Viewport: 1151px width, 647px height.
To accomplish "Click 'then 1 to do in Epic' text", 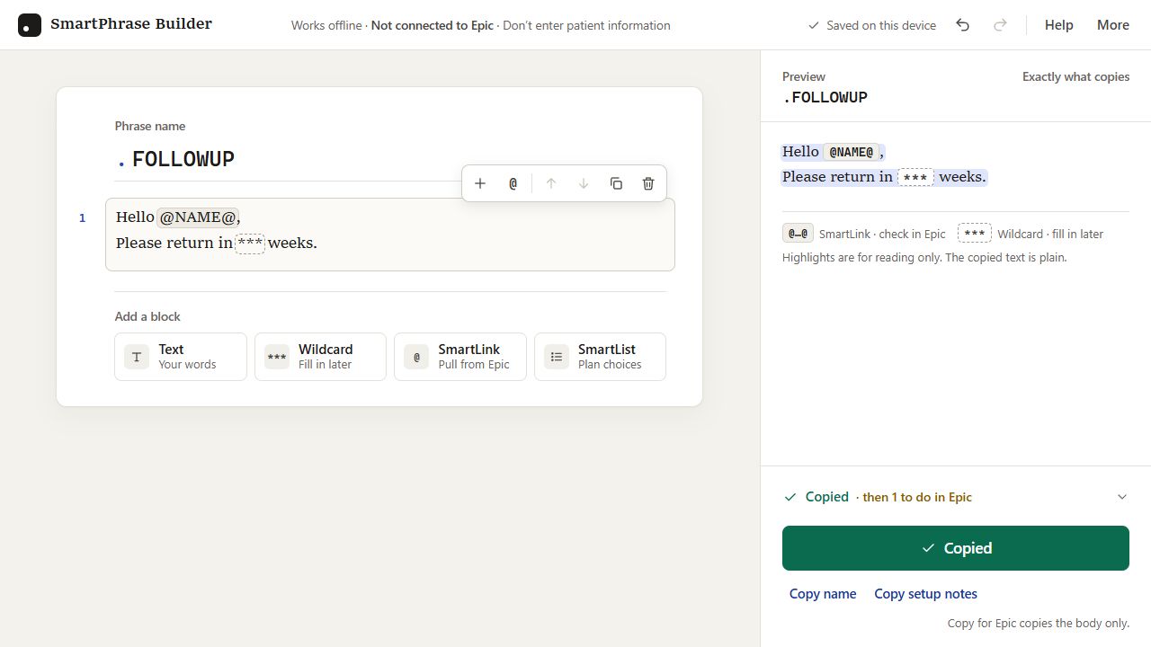I will tap(917, 497).
